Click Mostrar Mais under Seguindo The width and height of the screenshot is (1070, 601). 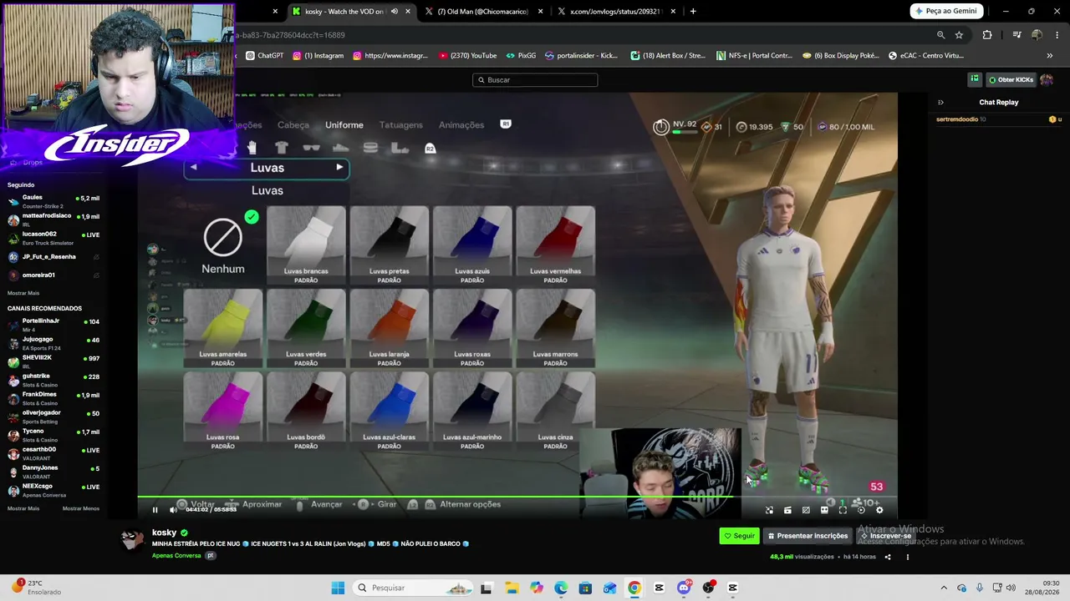tap(23, 293)
